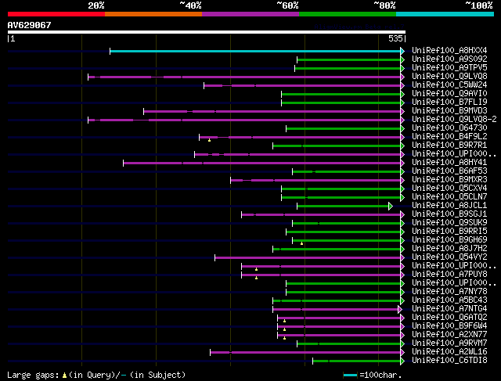Click the cyan 100char scale bar in legend
Screen dimensions: 501x381
coord(350,376)
